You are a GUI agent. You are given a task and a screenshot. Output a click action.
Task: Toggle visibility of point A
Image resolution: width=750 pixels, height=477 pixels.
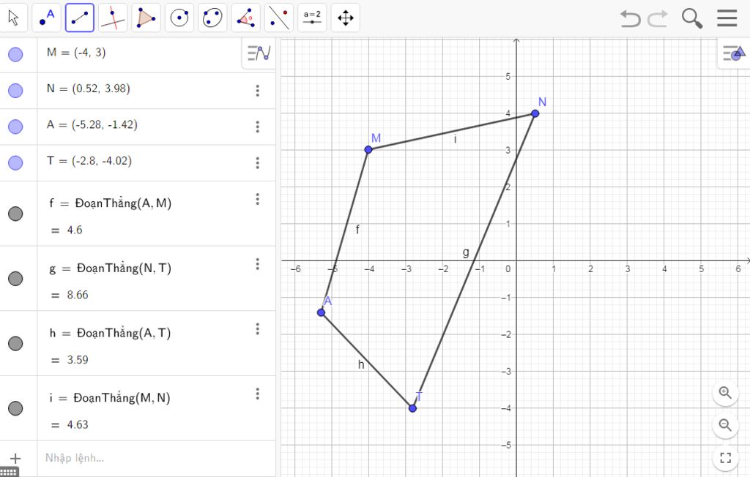click(x=16, y=127)
